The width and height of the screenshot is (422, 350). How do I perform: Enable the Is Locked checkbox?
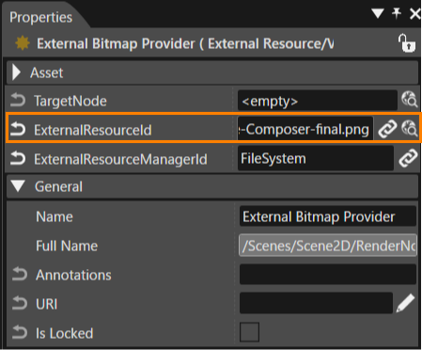point(249,332)
